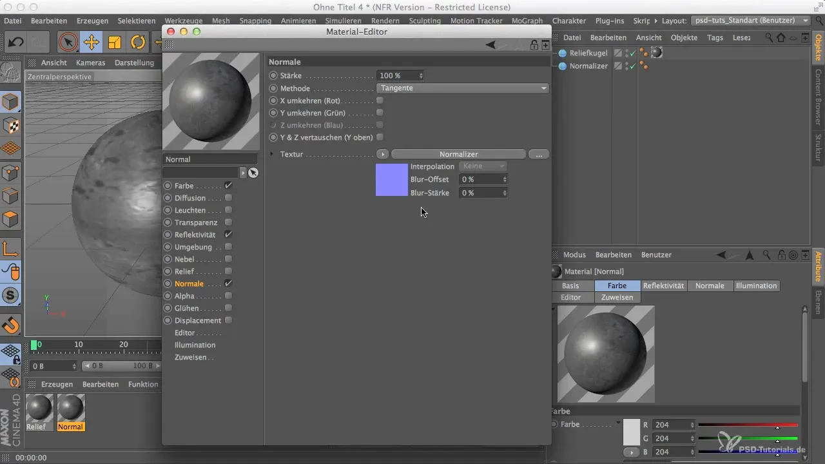825x464 pixels.
Task: Click the texture browse ellipsis button
Action: pos(539,155)
